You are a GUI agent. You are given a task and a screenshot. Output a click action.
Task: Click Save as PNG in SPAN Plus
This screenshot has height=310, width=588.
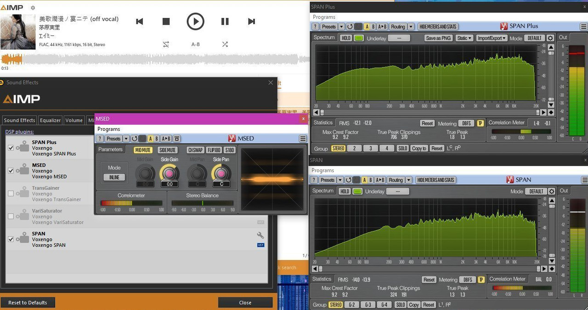tap(438, 38)
